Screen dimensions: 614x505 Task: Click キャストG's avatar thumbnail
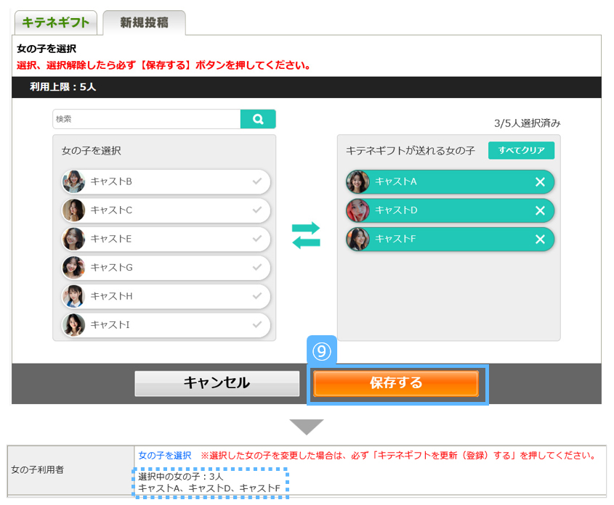(x=74, y=268)
